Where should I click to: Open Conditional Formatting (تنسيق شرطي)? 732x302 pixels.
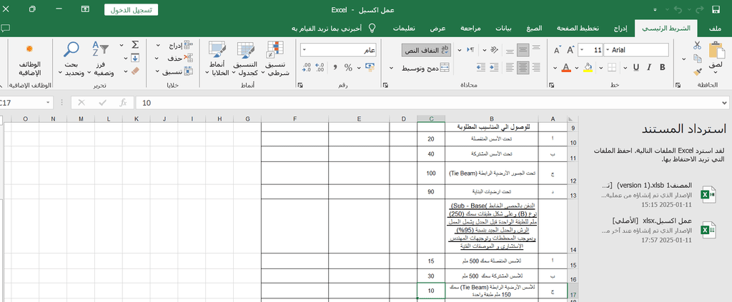[275, 59]
